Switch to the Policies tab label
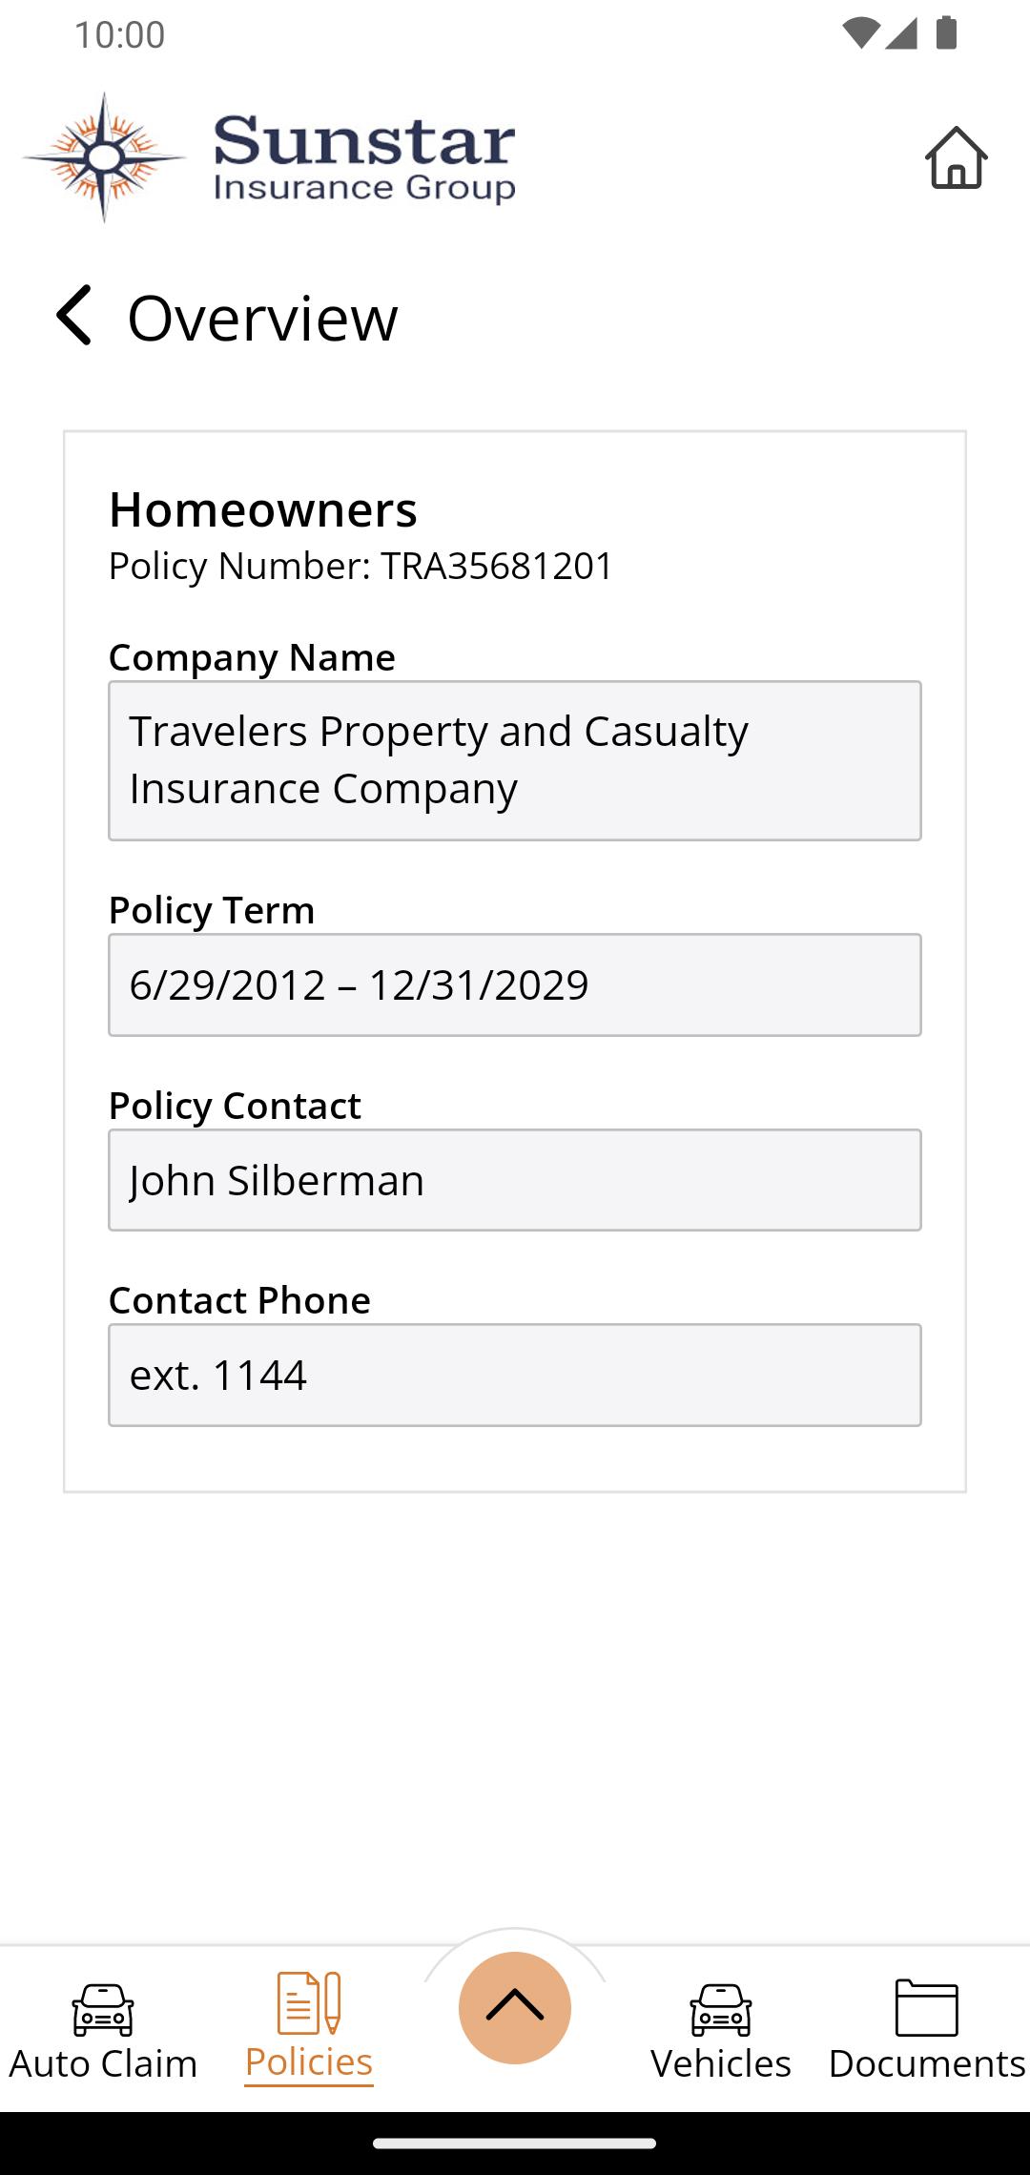Viewport: 1030px width, 2175px height. pos(308,2061)
